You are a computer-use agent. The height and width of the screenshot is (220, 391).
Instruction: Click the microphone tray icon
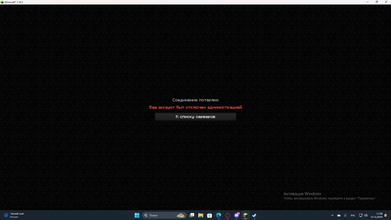coord(345,215)
